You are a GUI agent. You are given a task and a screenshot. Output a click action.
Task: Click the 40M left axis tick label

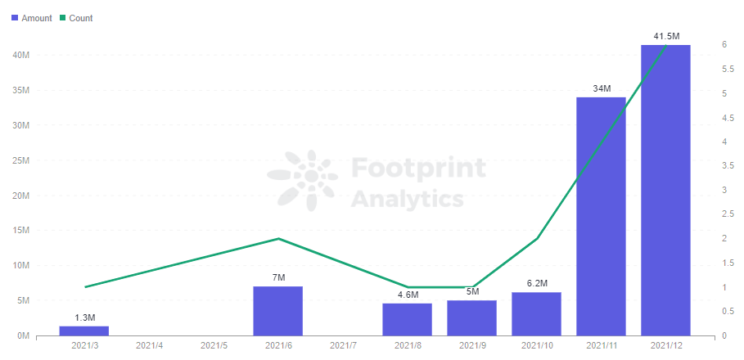(x=21, y=55)
